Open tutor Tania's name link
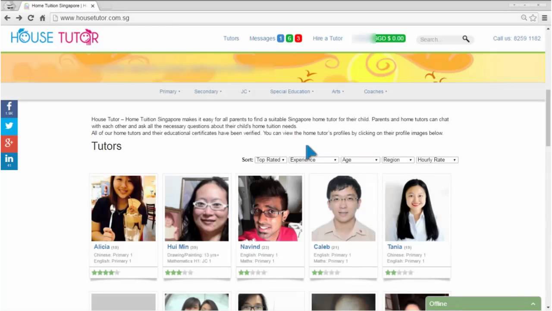This screenshot has height=311, width=552. (x=395, y=247)
